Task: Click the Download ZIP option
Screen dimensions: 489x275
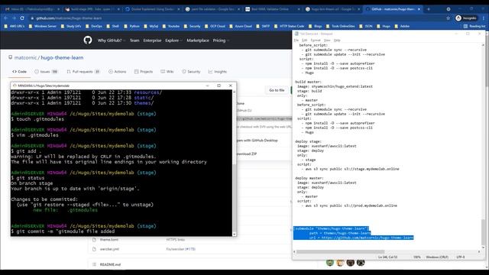Action: (247, 154)
